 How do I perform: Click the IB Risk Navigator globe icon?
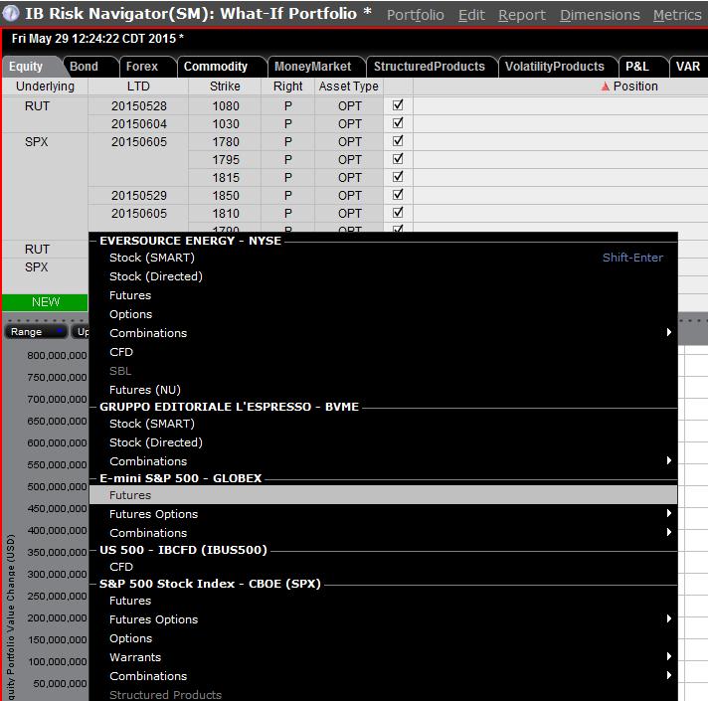[11, 13]
